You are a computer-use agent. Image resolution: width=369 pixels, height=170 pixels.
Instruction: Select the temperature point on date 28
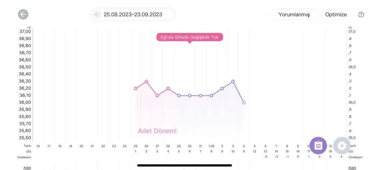click(x=168, y=88)
